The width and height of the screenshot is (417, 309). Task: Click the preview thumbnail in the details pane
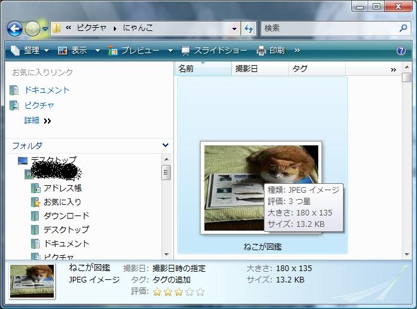[x=32, y=281]
